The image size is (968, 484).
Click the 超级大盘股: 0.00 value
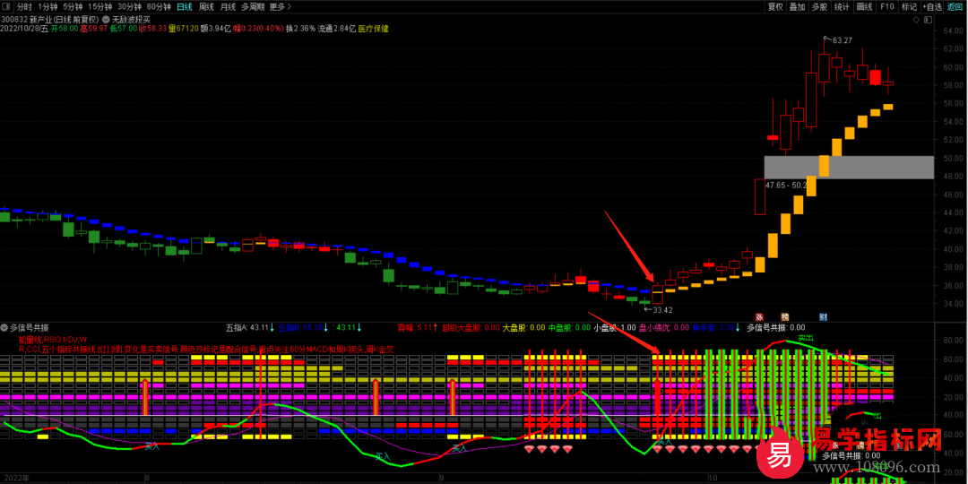click(471, 328)
